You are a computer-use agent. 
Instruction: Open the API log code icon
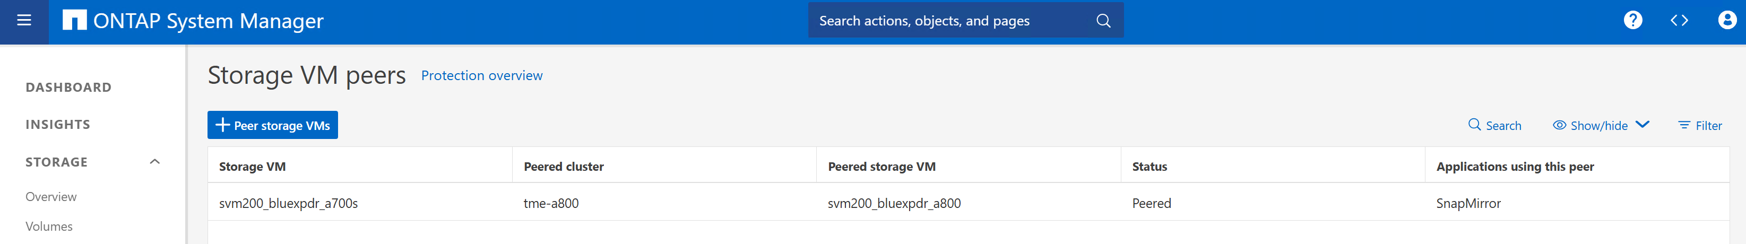pos(1678,20)
